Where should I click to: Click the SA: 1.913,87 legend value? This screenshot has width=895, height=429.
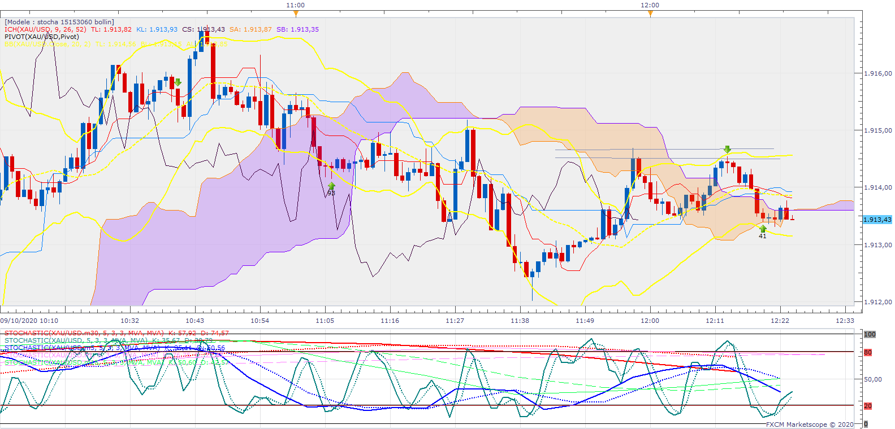(x=250, y=29)
